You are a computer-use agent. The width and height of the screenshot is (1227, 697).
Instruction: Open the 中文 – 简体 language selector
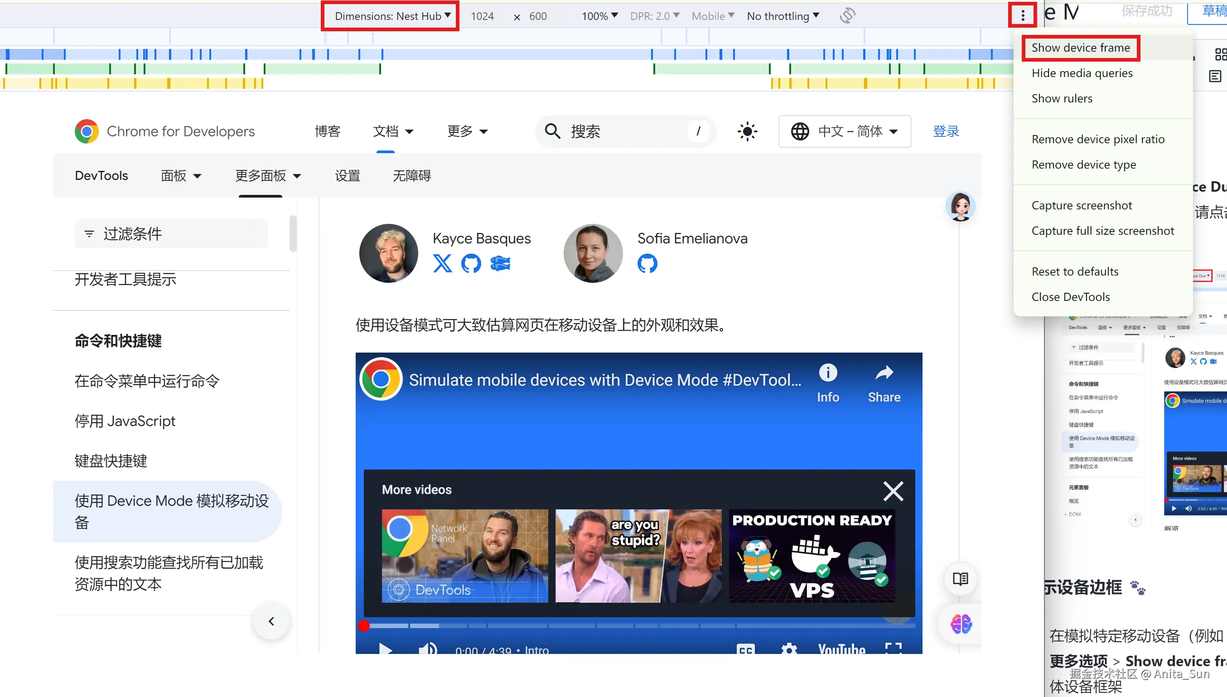coord(845,131)
